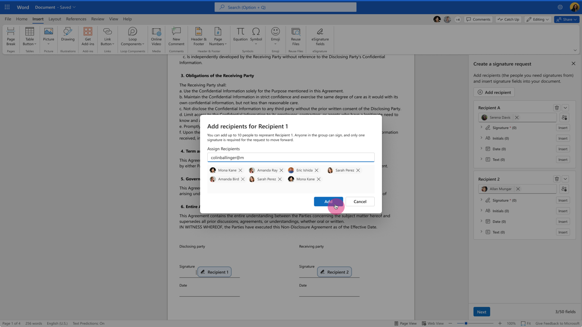Remove Amanda Bird chip from list

(243, 179)
